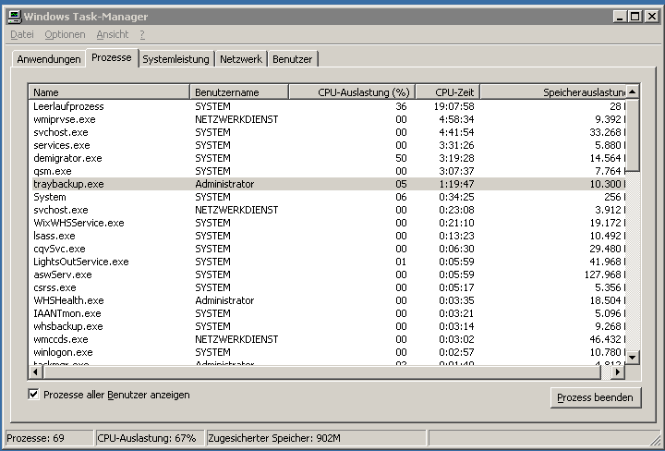Switch to the Systemleistung tab
This screenshot has height=451, width=665.
coord(175,59)
